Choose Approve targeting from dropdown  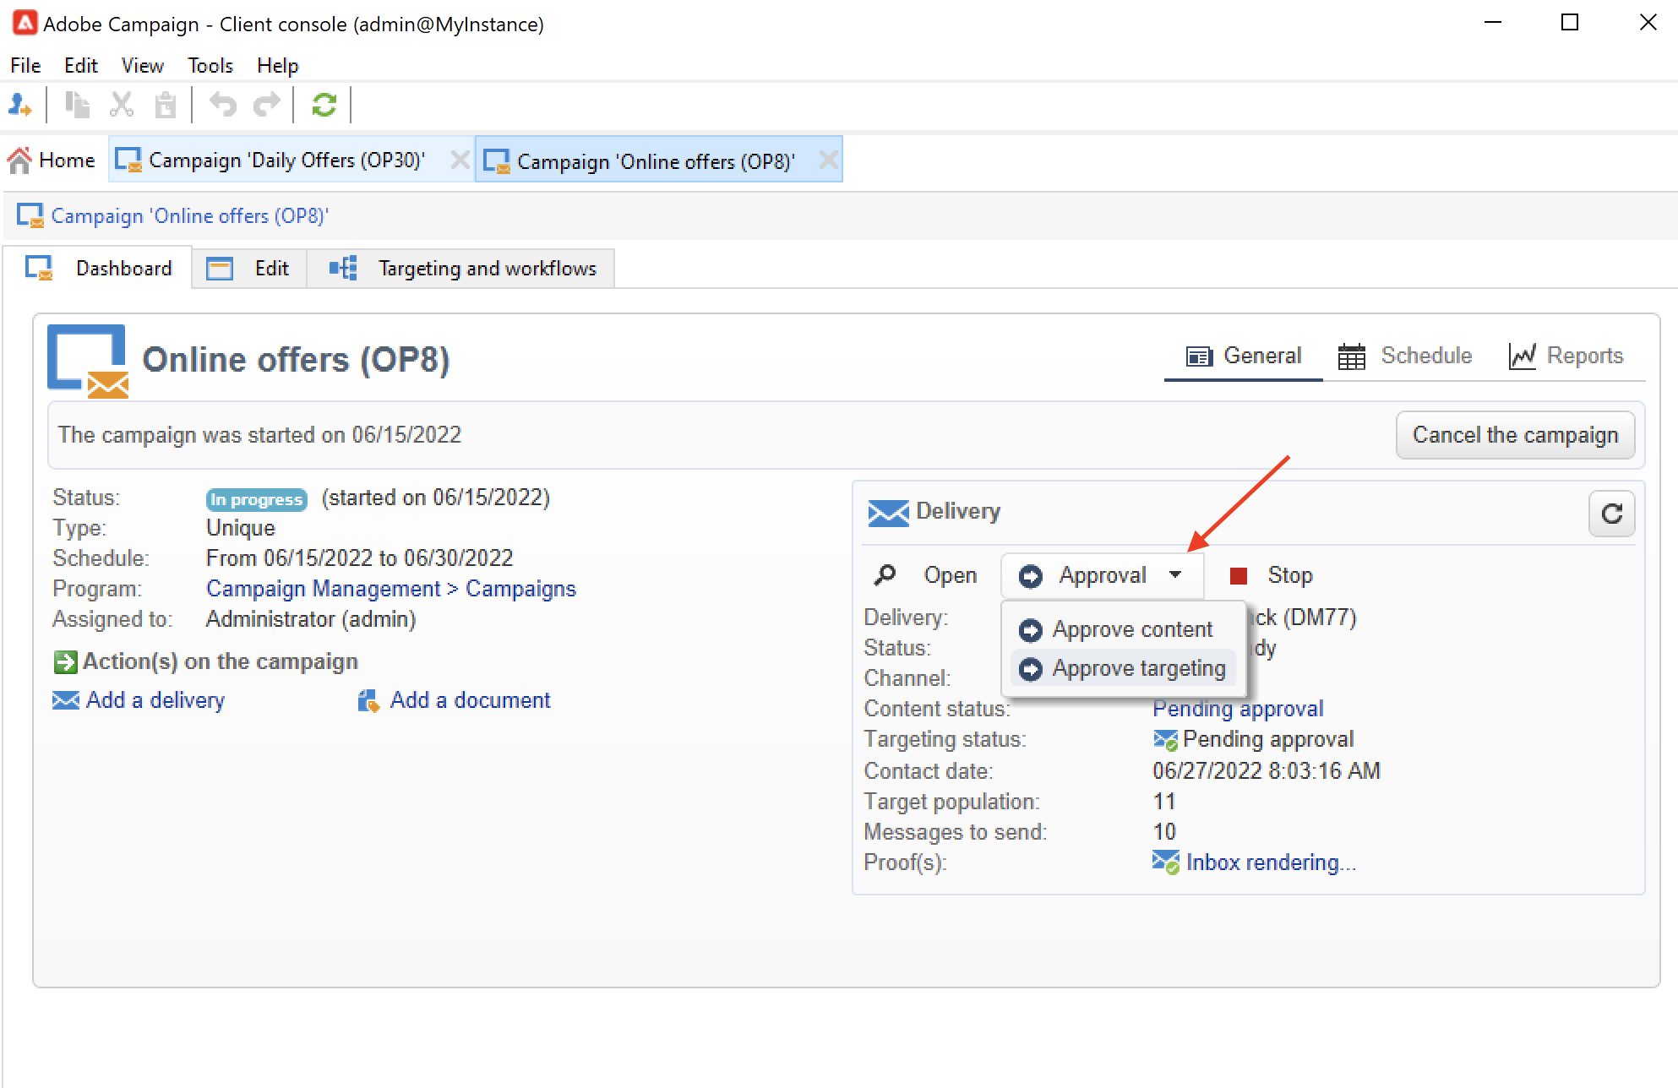[x=1137, y=668]
